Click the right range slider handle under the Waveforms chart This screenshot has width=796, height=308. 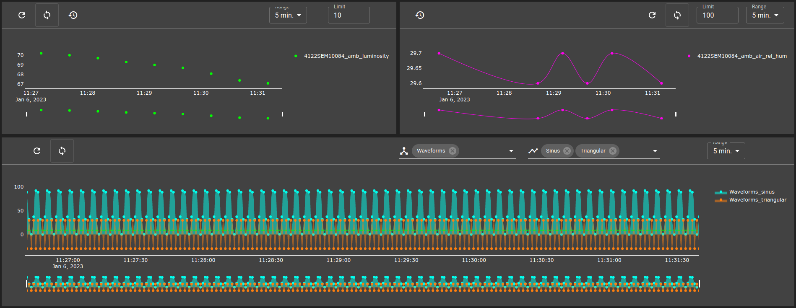click(699, 284)
